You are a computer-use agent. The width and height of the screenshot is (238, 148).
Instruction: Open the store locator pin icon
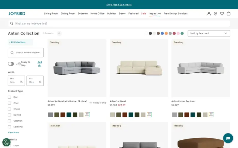215,13
